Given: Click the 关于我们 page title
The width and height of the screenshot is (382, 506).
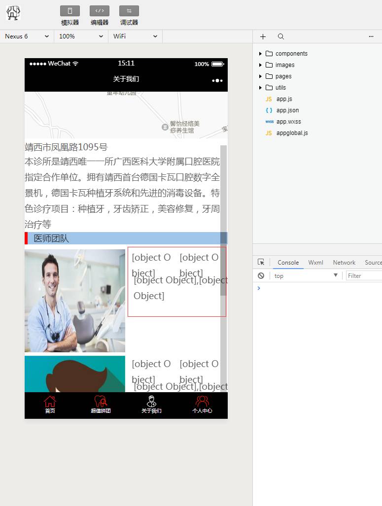Looking at the screenshot, I should [x=126, y=79].
